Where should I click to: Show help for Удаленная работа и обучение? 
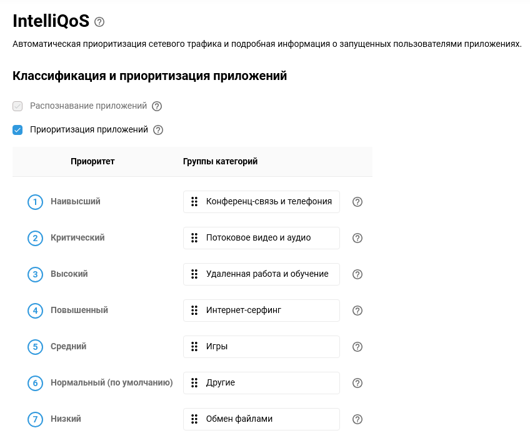[x=357, y=274]
